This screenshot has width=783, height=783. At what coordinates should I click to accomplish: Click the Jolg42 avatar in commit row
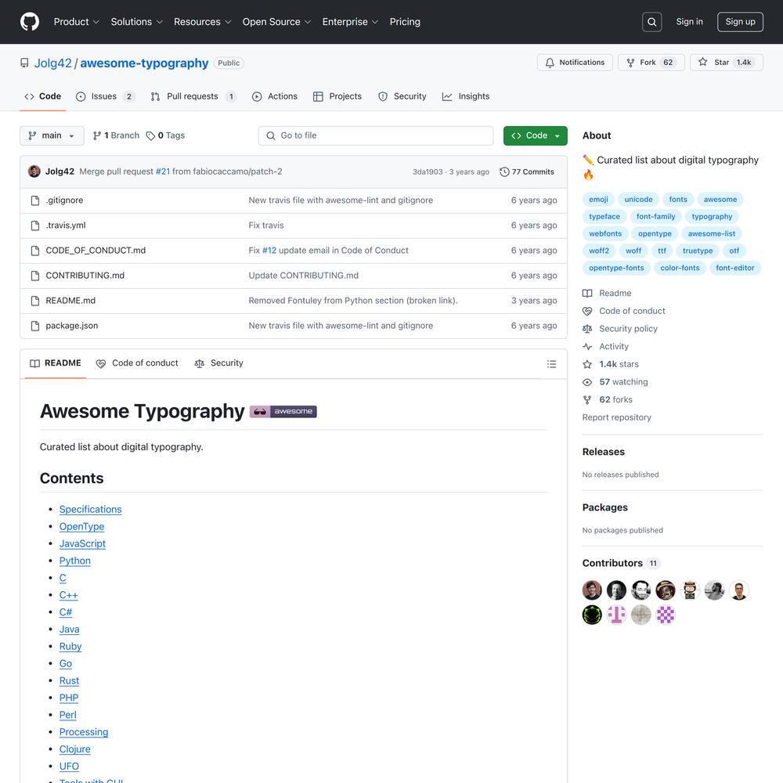point(34,171)
